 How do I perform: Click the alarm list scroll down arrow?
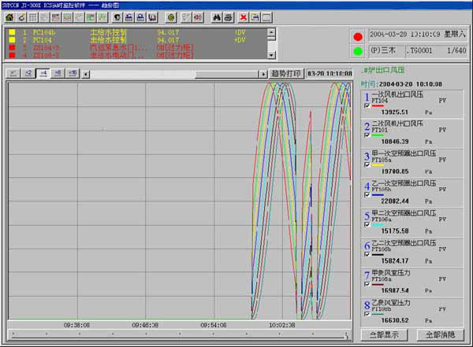coord(271,55)
